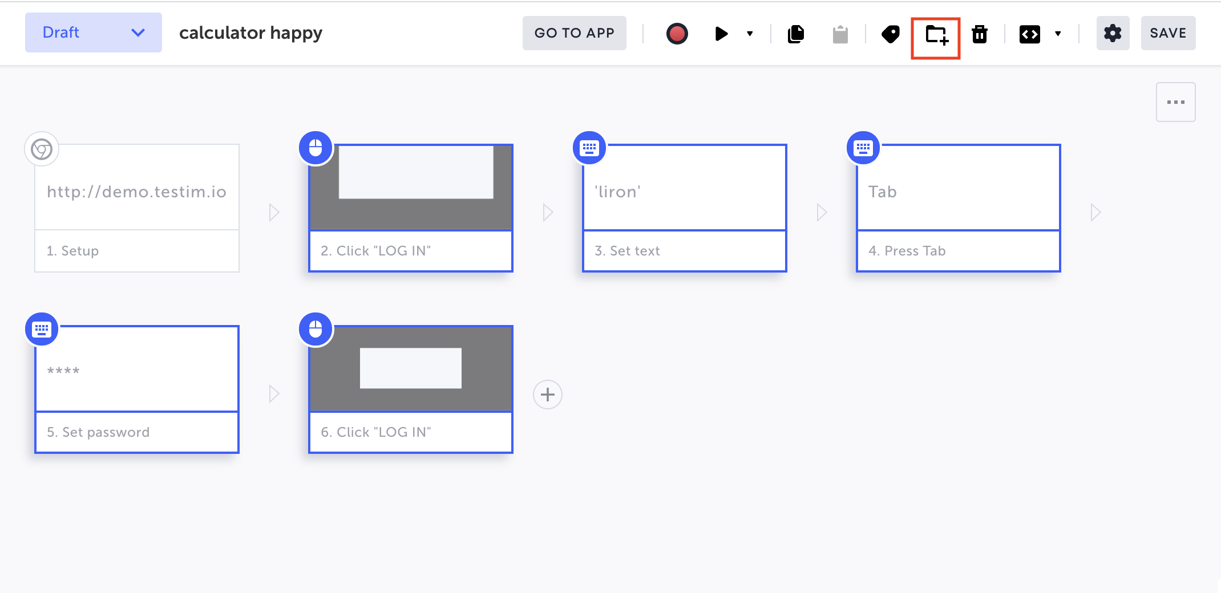Click the arrow between Setup and step 2
The image size is (1221, 593).
coord(274,213)
